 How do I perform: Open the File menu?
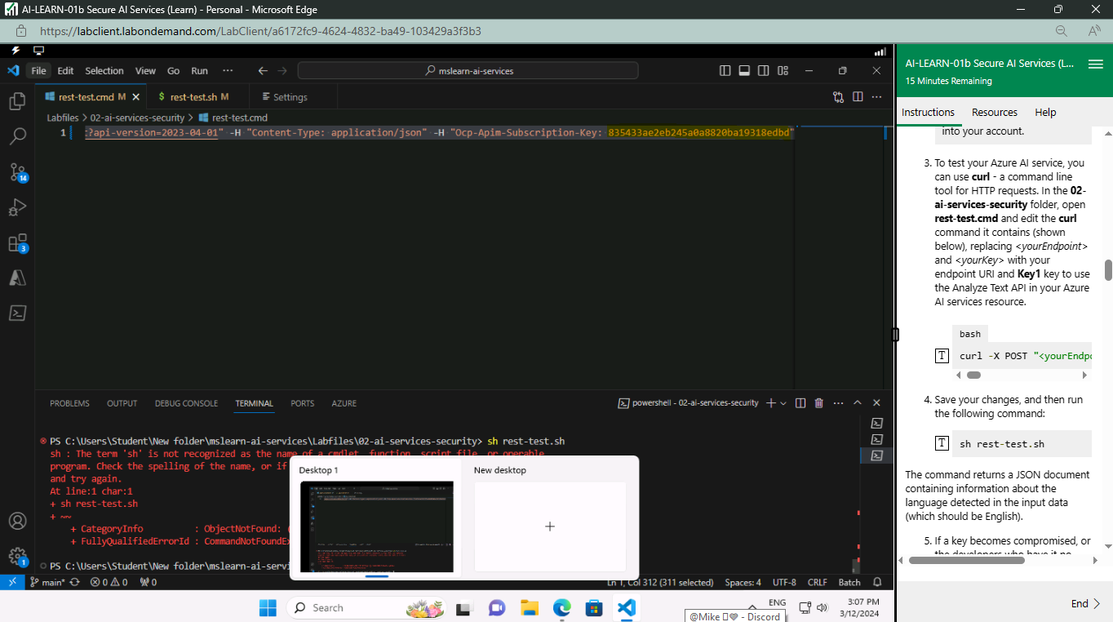tap(38, 71)
